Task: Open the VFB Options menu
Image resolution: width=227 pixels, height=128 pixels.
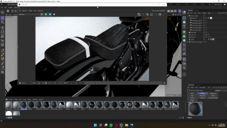Action: pos(40,11)
